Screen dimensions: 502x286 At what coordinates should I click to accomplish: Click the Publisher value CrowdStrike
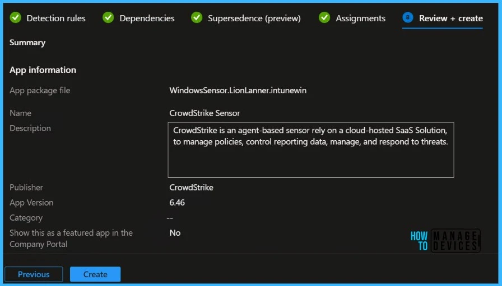point(191,188)
